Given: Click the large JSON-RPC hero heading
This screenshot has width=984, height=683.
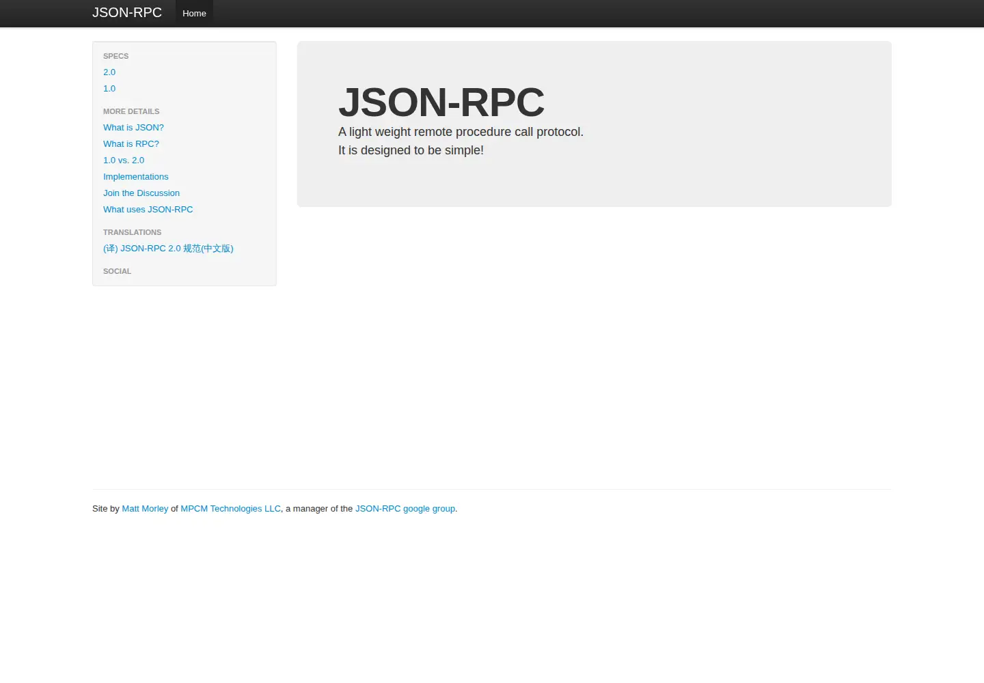Looking at the screenshot, I should click(x=441, y=102).
